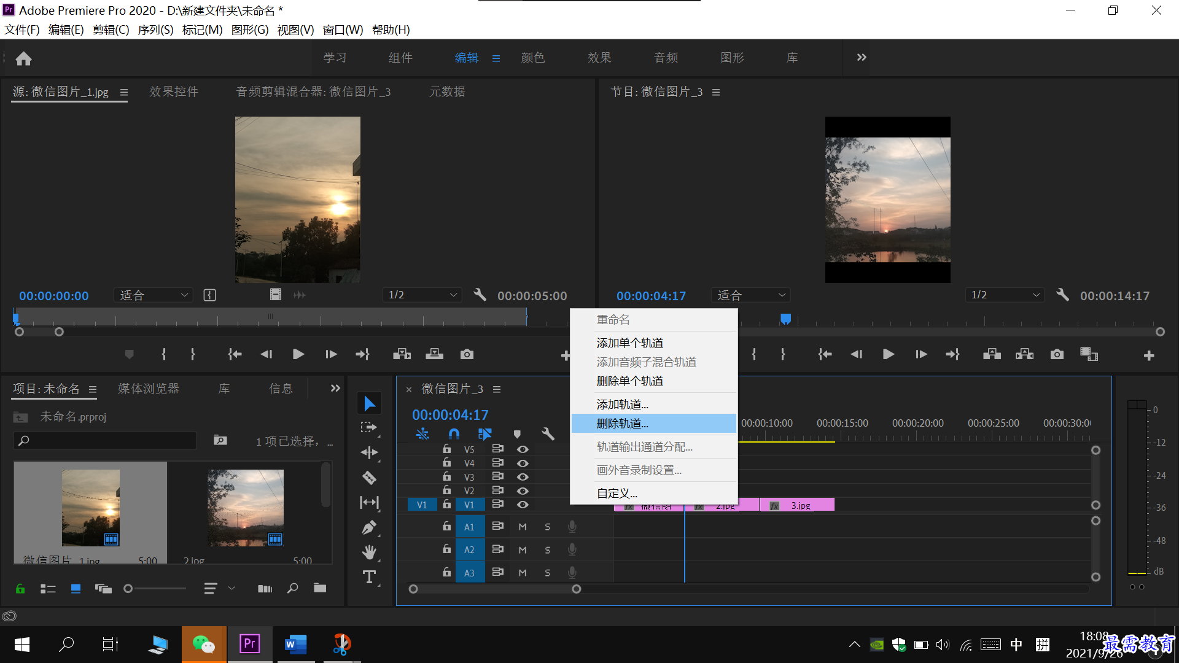
Task: Select the Slip tool
Action: point(369,503)
